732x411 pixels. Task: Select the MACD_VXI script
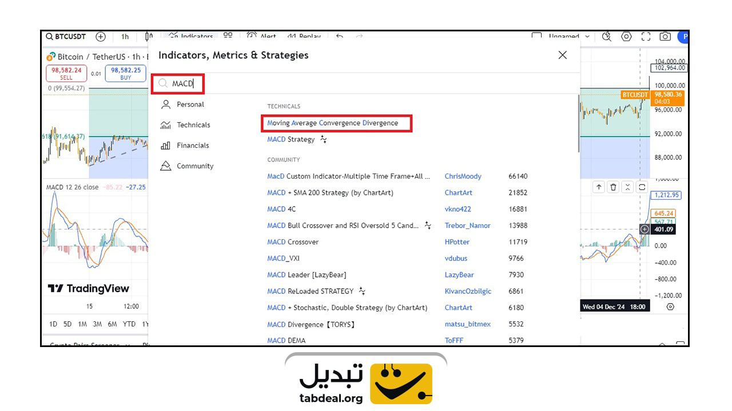click(284, 258)
